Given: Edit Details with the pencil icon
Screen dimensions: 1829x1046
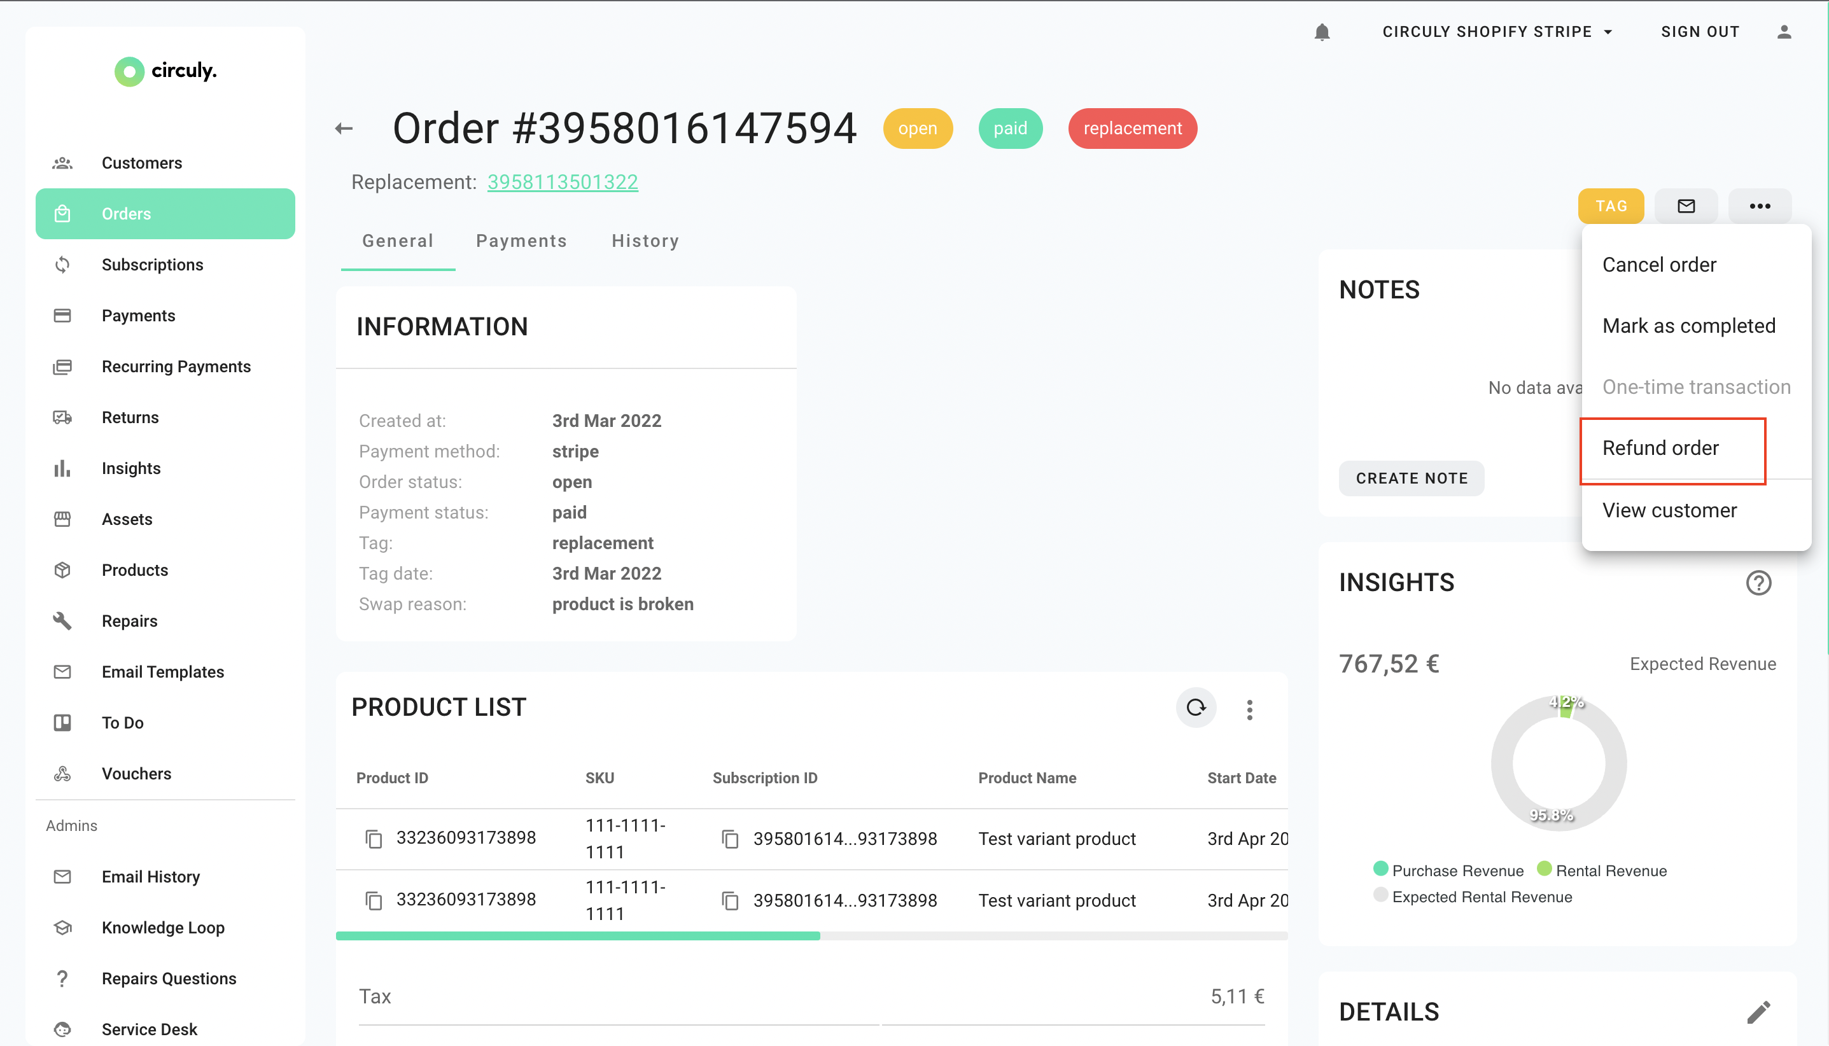Looking at the screenshot, I should (x=1758, y=1012).
